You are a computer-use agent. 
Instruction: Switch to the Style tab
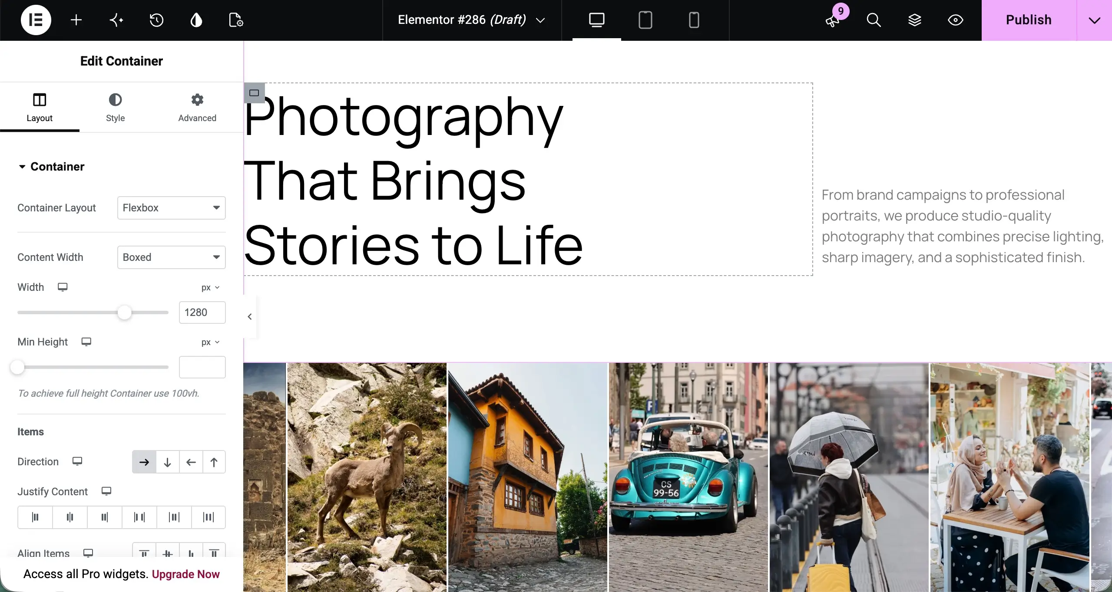click(115, 108)
